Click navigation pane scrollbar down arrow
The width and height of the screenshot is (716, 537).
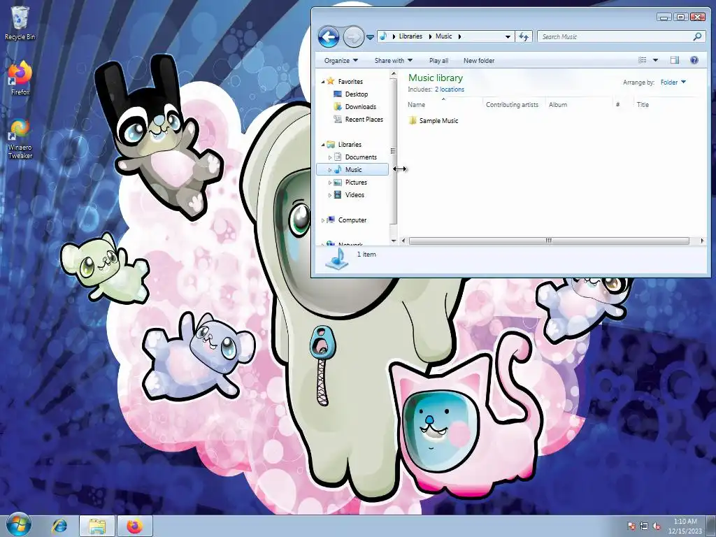(x=393, y=241)
